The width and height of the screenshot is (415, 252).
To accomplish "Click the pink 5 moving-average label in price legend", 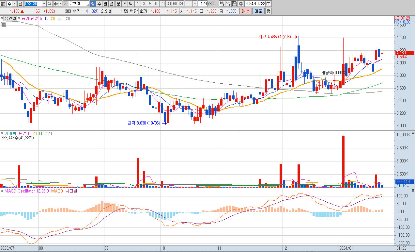I will [x=41, y=19].
